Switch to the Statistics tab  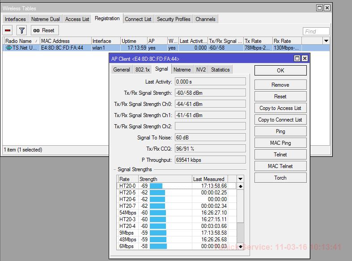pyautogui.click(x=220, y=70)
